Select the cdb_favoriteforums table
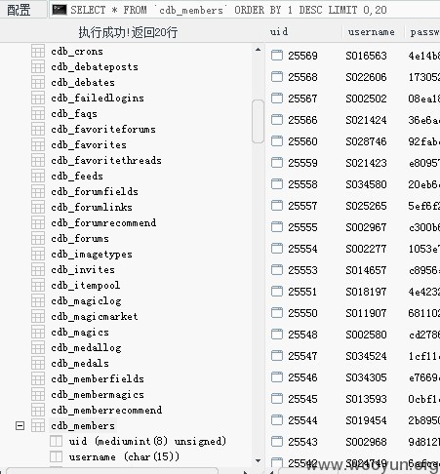440x474 pixels. [x=103, y=130]
